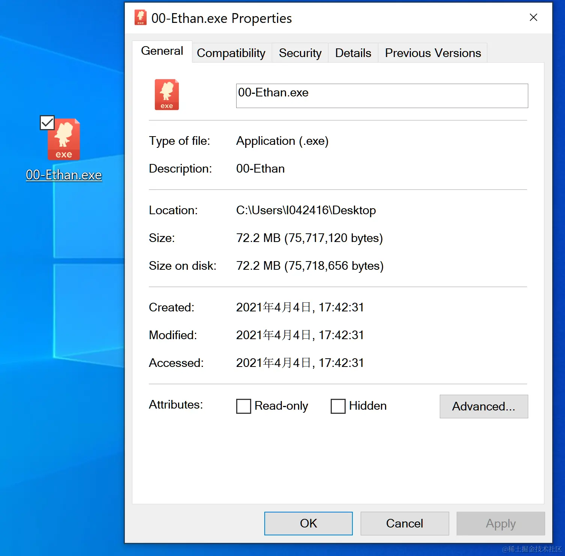Click the Type of file label

click(180, 141)
